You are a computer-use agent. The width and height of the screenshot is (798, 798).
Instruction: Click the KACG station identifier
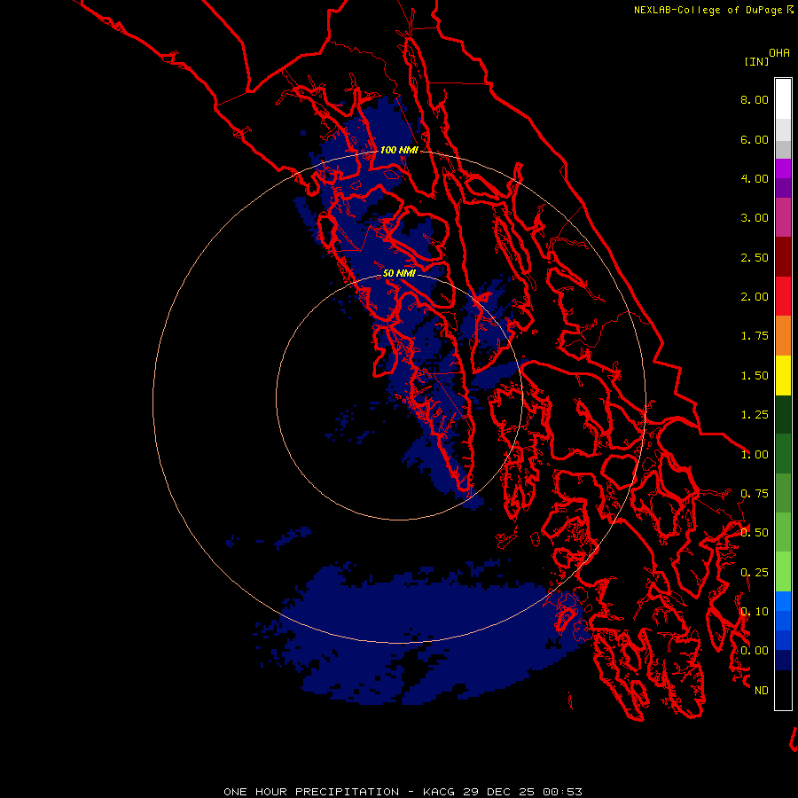point(439,792)
